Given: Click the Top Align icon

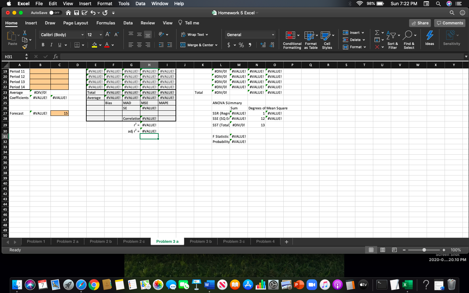Looking at the screenshot, I should (131, 34).
